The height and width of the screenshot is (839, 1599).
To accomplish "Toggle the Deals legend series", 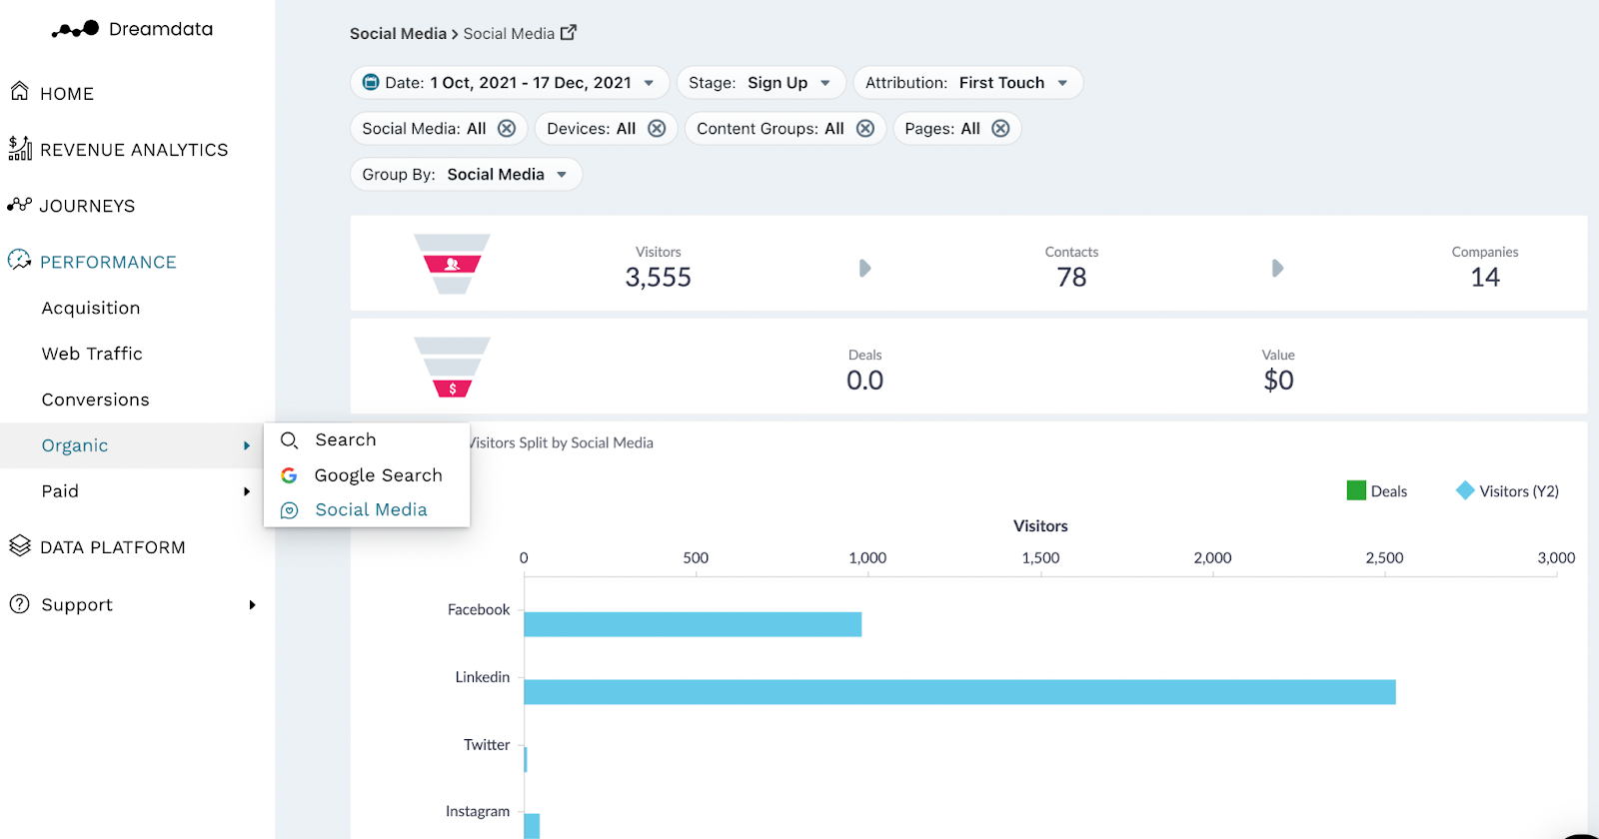I will tap(1376, 490).
